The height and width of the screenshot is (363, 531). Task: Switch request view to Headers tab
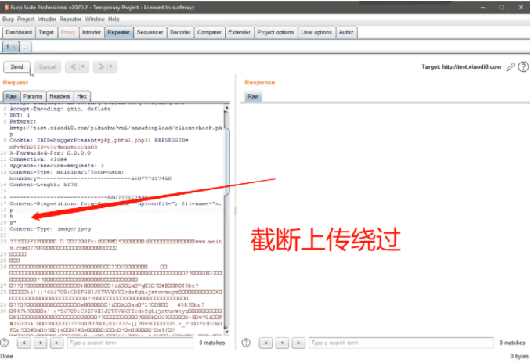coord(60,95)
